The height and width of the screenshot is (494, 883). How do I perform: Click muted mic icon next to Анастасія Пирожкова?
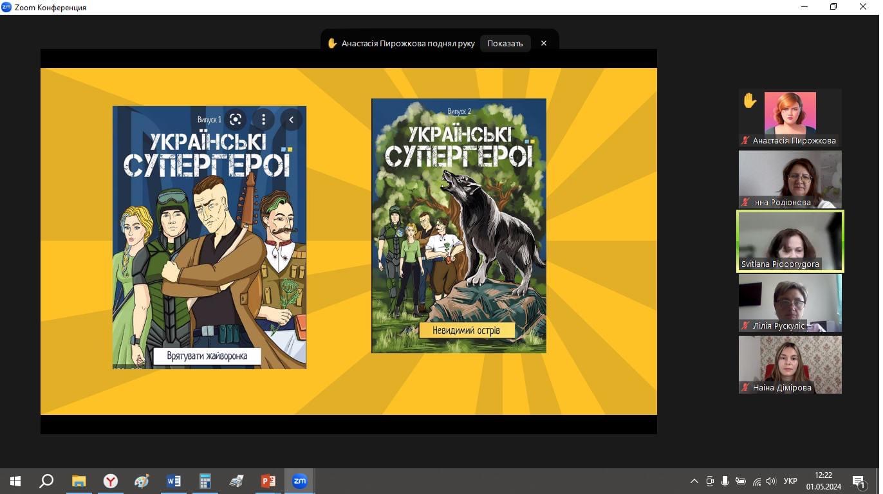click(746, 141)
